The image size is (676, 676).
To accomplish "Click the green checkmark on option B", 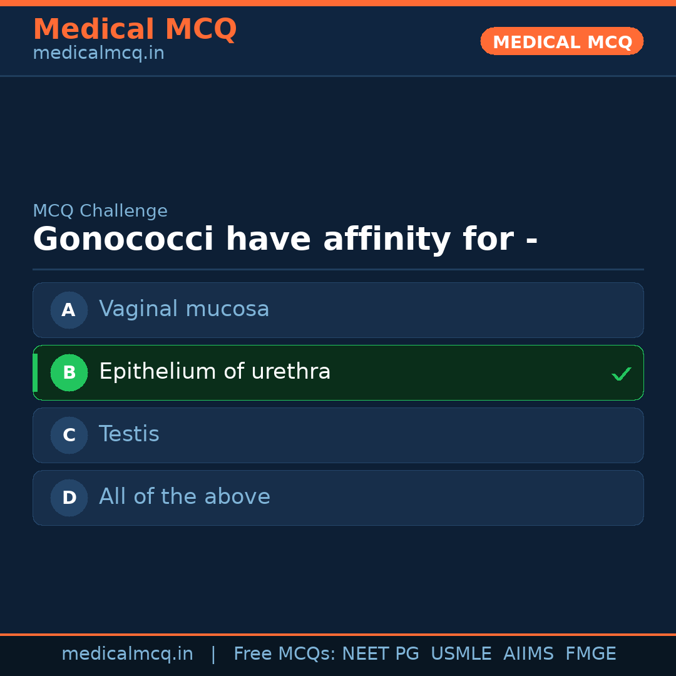I will 621,374.
